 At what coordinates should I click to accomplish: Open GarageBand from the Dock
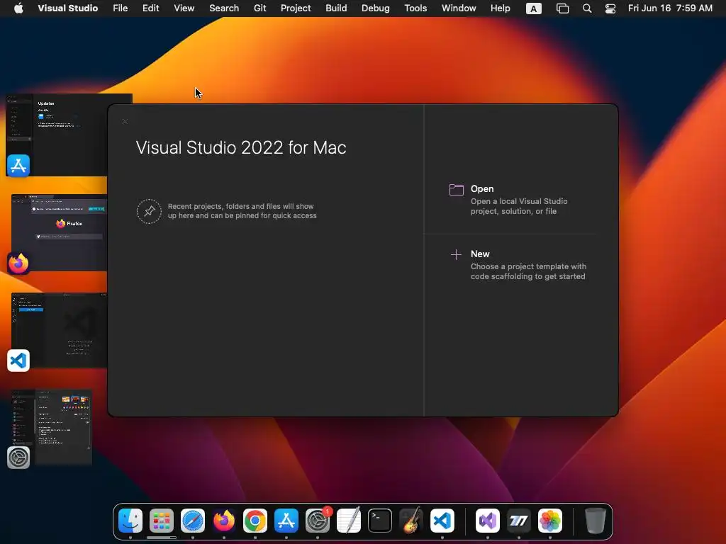point(411,521)
